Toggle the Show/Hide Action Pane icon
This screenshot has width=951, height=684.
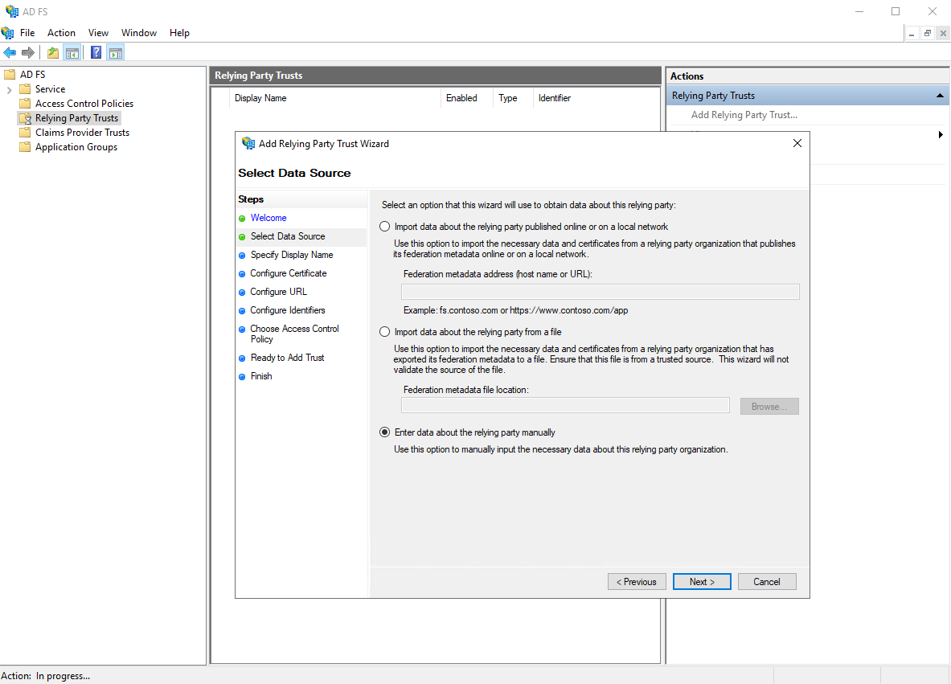pyautogui.click(x=115, y=53)
